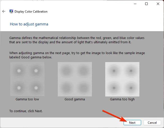Click the Gamma too high label
The width and height of the screenshot is (164, 128).
tap(122, 99)
